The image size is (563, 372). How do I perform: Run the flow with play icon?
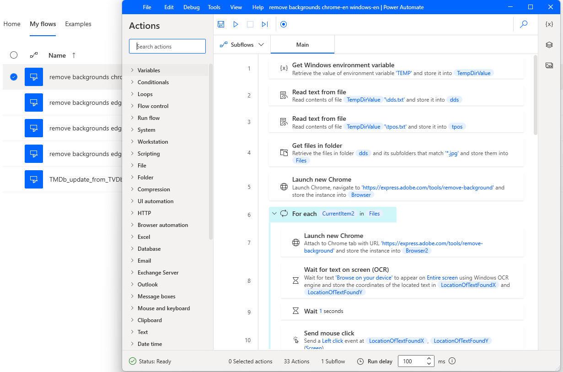pyautogui.click(x=236, y=24)
